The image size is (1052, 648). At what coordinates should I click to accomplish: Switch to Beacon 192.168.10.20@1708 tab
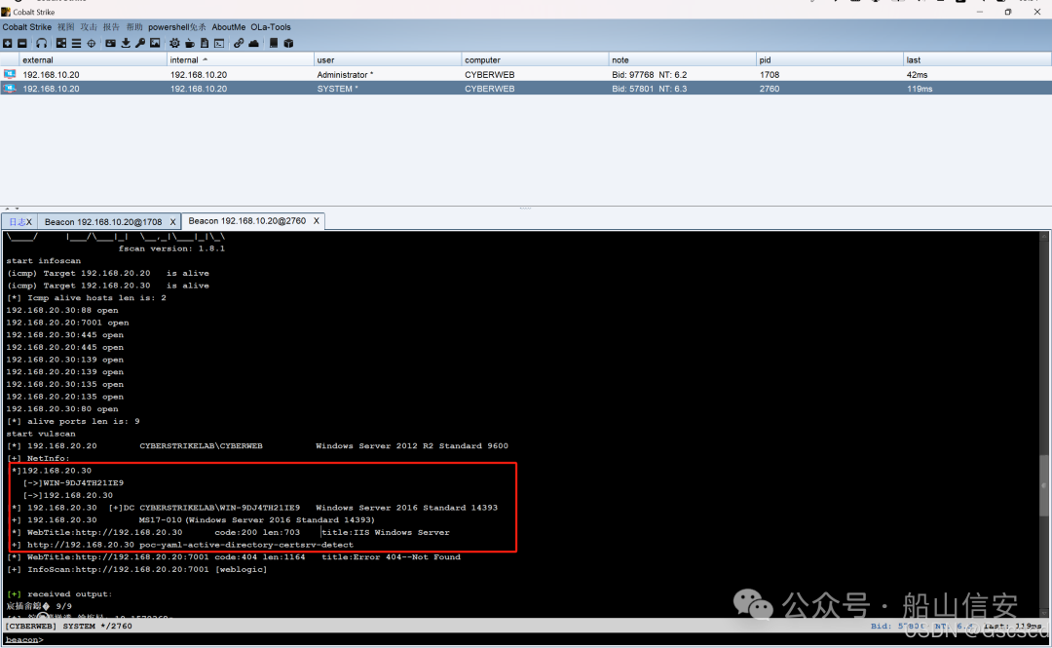[103, 221]
